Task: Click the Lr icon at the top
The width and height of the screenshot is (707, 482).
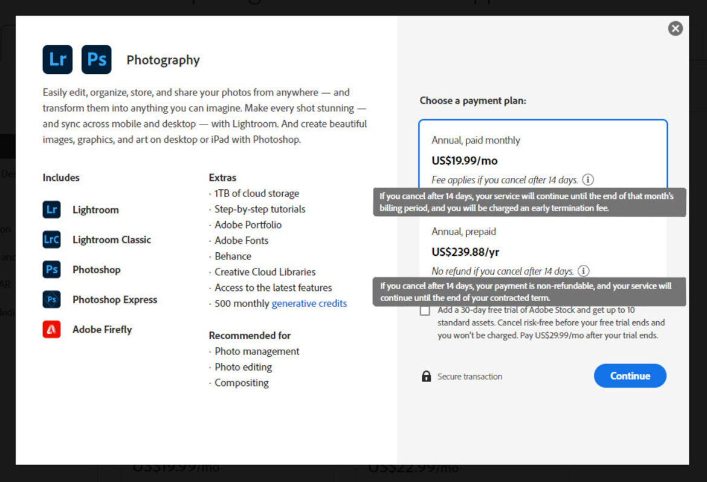Action: [x=57, y=60]
